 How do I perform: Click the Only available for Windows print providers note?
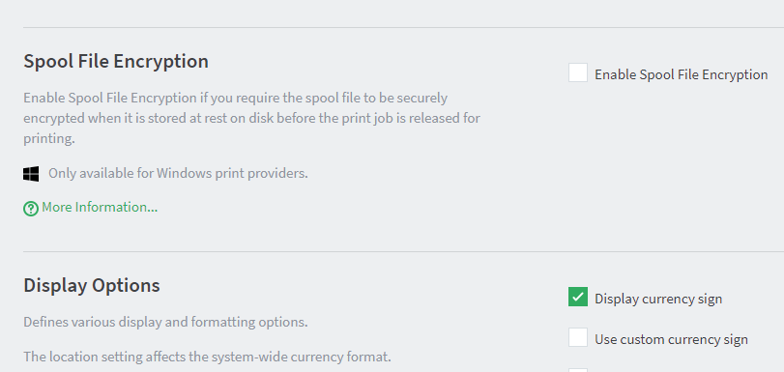point(178,174)
